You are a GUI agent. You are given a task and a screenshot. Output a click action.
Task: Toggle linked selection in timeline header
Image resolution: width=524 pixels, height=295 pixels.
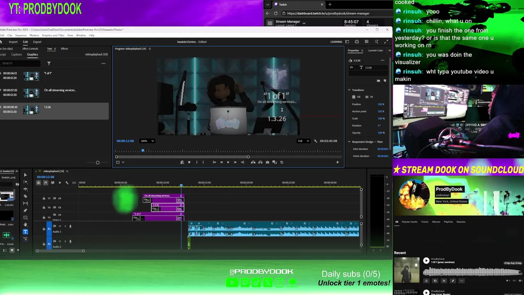(x=52, y=183)
